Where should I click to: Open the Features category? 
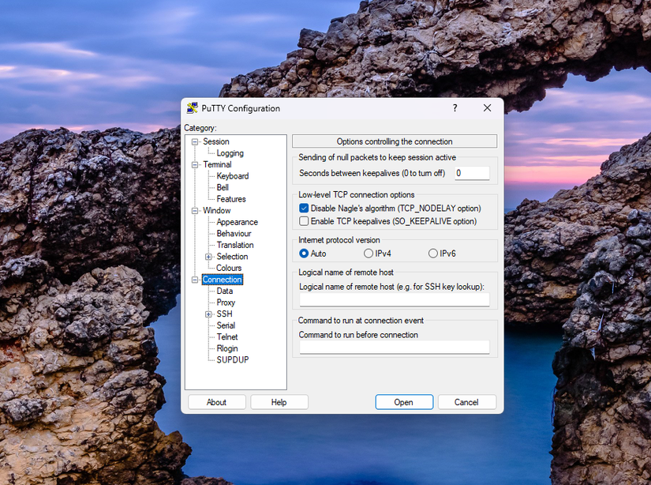click(231, 199)
